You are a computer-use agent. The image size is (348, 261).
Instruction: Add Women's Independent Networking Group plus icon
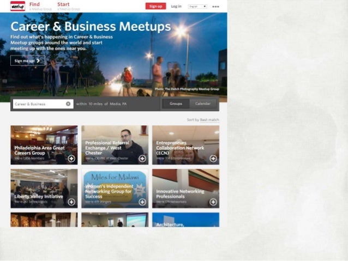point(142,202)
